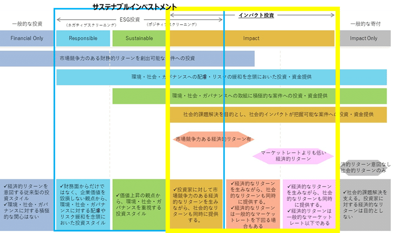Click the Financial Only box
The image size is (394, 233).
[x=27, y=38]
